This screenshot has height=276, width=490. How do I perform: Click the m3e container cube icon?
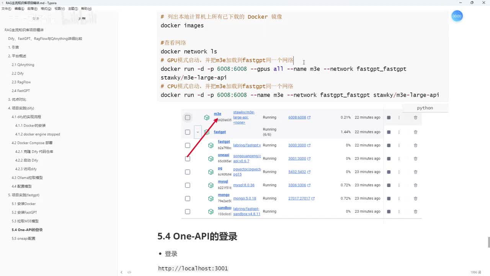(x=207, y=118)
